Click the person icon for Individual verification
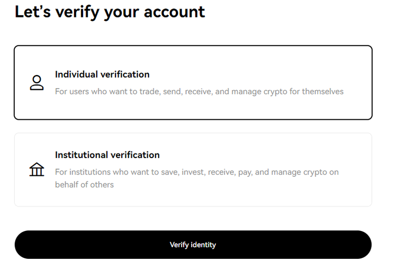Screen dimensions: 401x272 [x=36, y=82]
